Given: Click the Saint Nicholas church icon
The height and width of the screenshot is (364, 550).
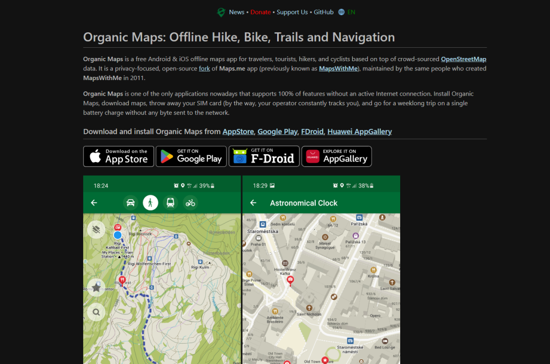Looking at the screenshot, I should click(x=309, y=308).
